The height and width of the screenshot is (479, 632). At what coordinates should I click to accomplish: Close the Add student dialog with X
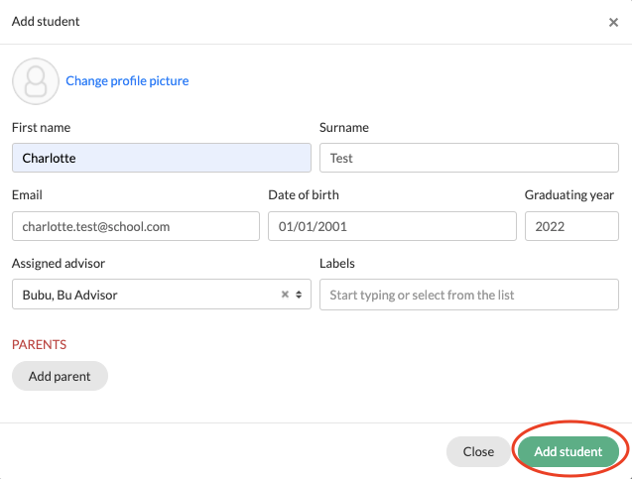613,22
